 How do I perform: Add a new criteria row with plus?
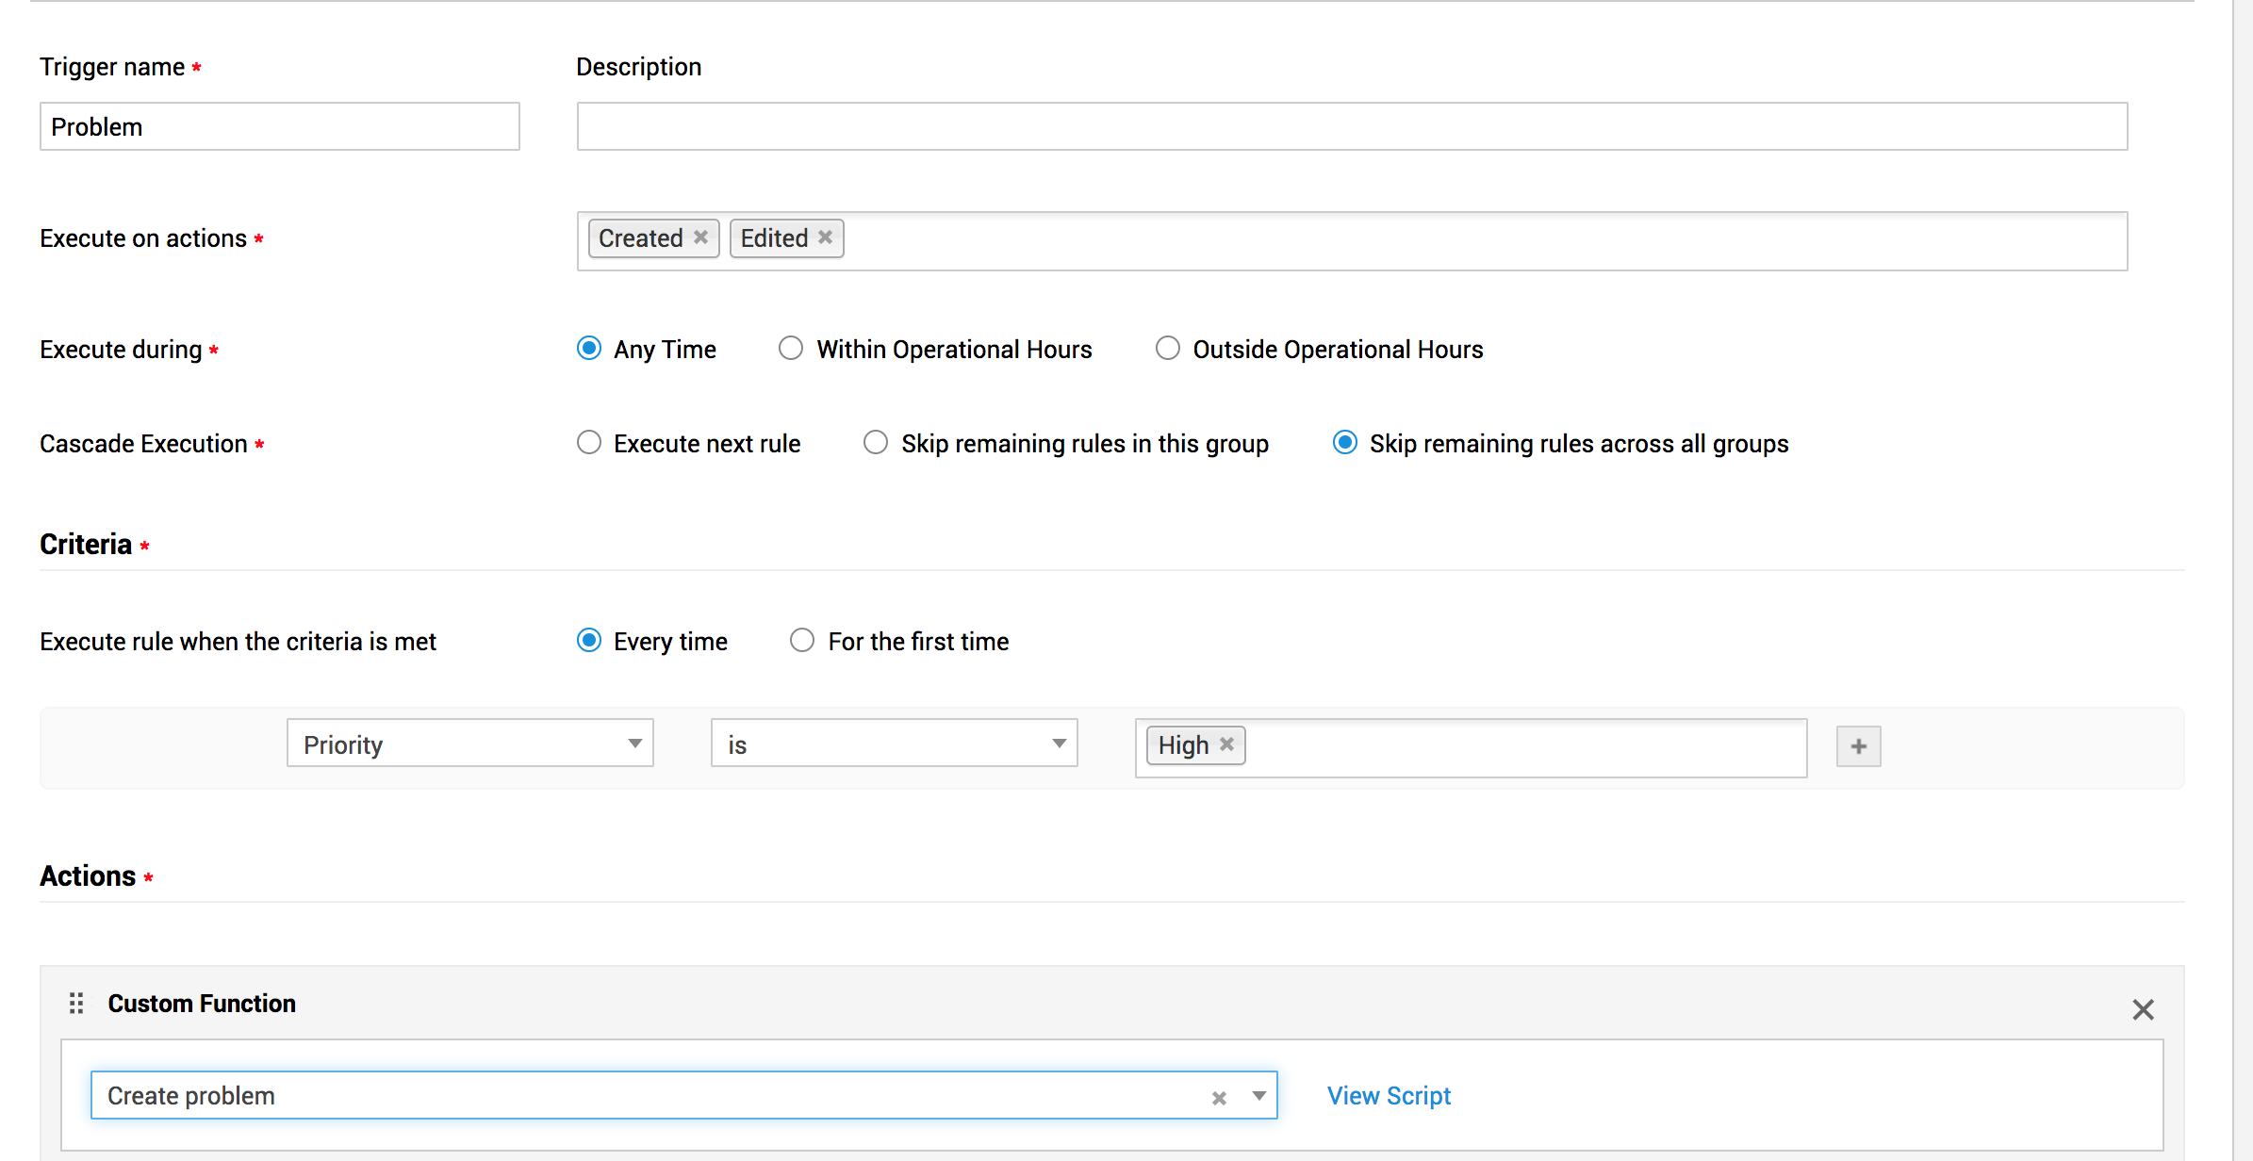1858,746
